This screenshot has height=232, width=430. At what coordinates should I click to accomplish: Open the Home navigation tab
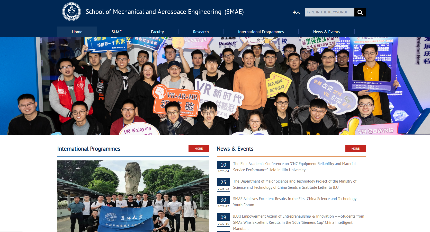point(77,32)
